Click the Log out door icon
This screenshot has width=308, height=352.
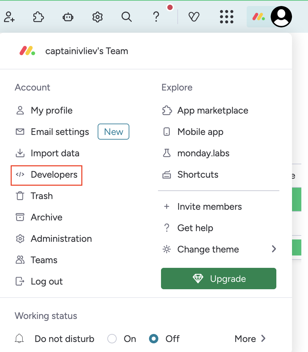[20, 281]
